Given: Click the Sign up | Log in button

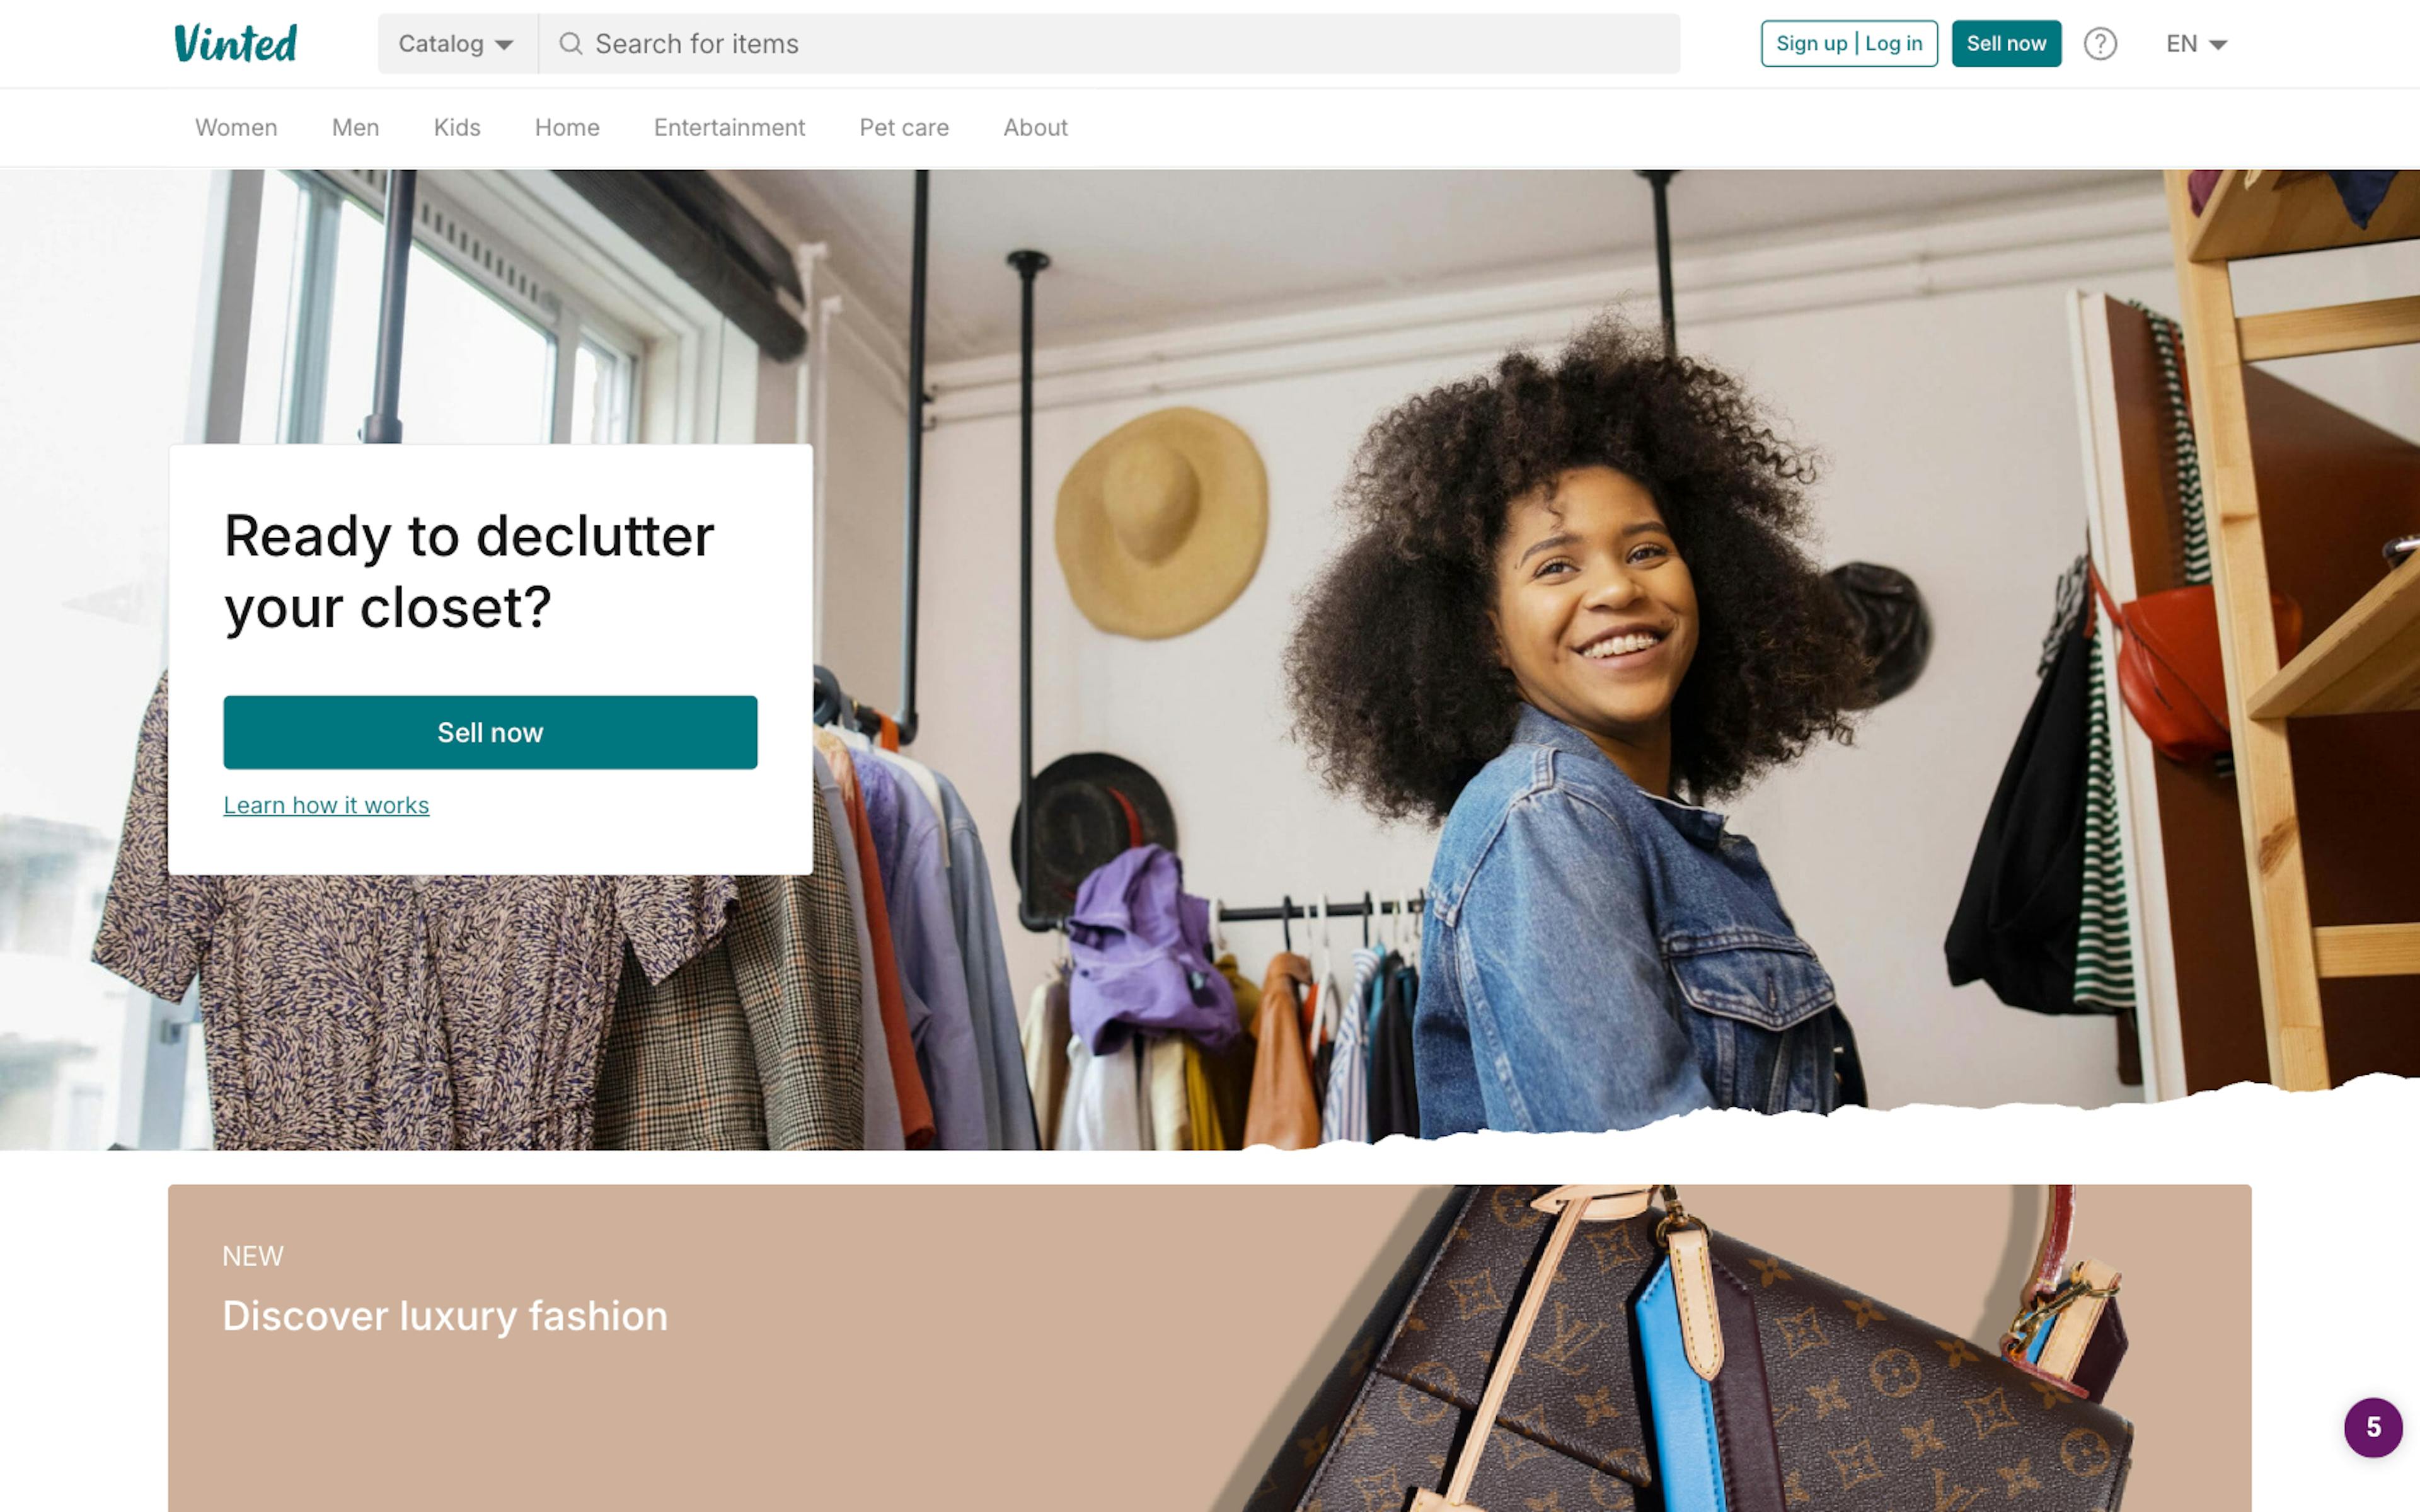Looking at the screenshot, I should click(x=1849, y=43).
